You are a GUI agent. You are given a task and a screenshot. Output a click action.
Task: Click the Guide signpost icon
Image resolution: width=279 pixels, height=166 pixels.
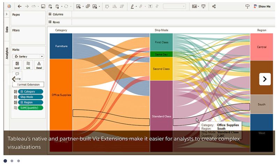coord(247,7)
